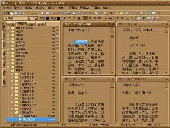Click scroll-down arrow in 蒲松龄自序 note window
This screenshot has height=128, width=170.
click(x=112, y=72)
